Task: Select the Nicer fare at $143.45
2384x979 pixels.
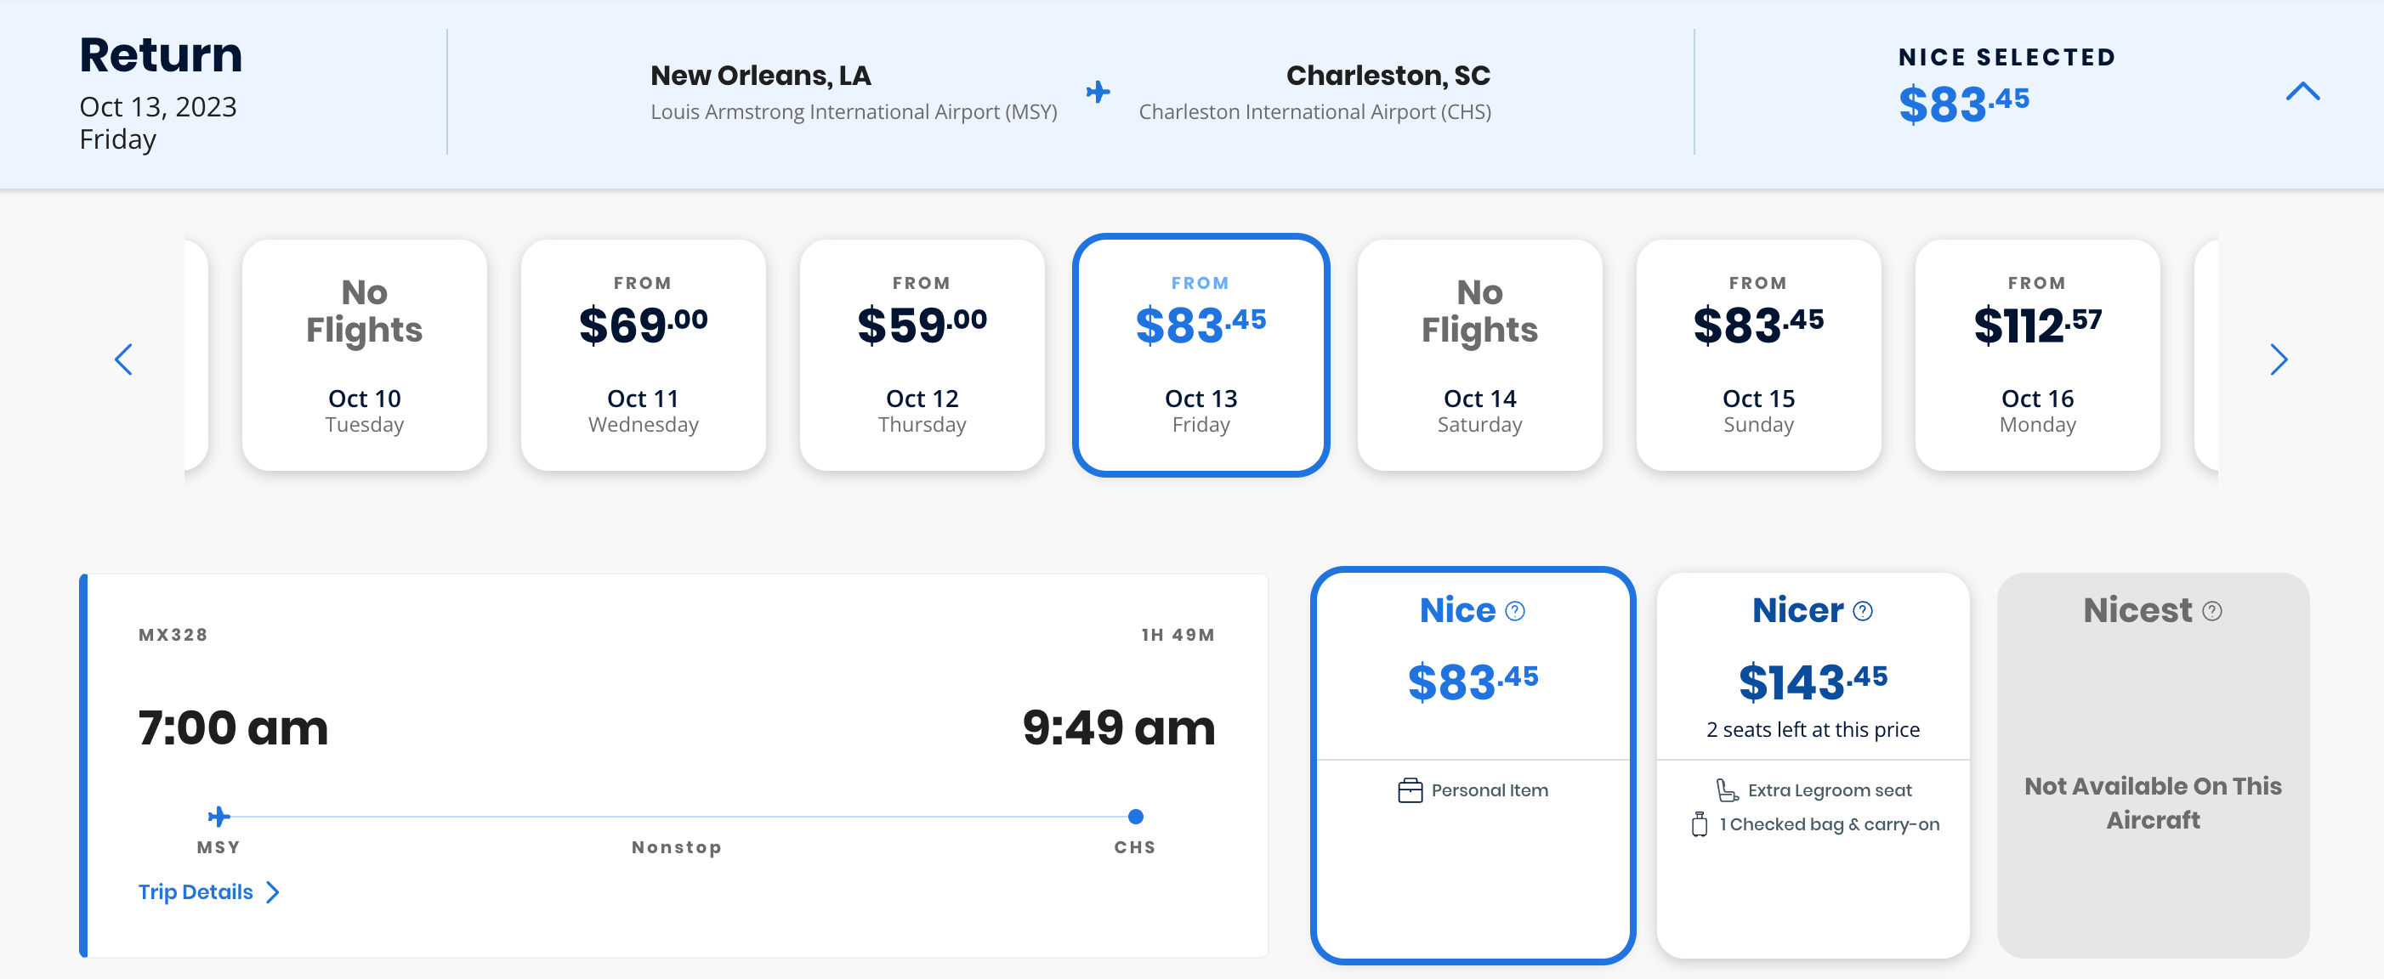Action: 1812,681
